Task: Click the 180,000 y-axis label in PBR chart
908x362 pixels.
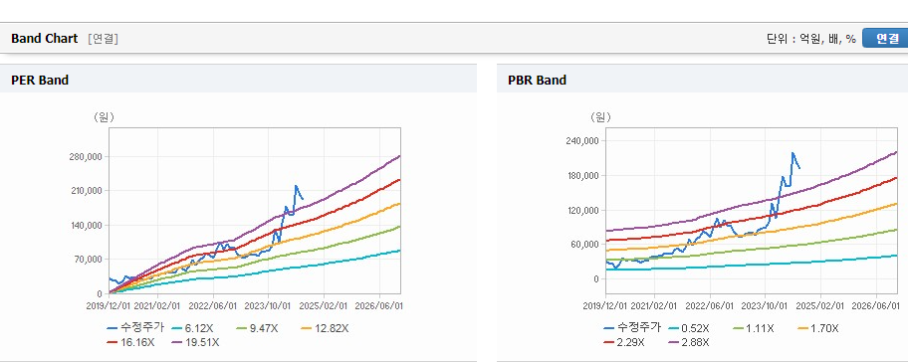Action: click(x=582, y=176)
